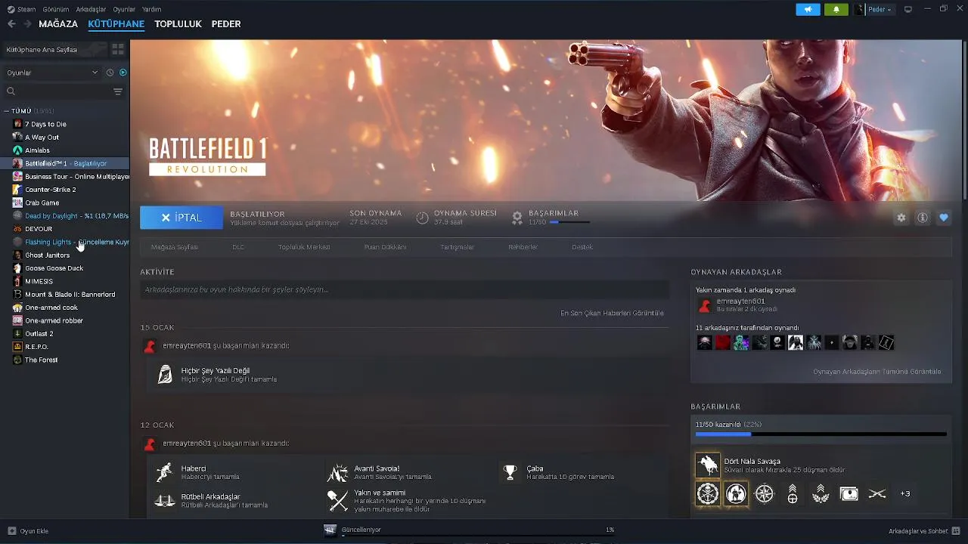Select Mount & Blade II: Bannerlord

pos(65,295)
